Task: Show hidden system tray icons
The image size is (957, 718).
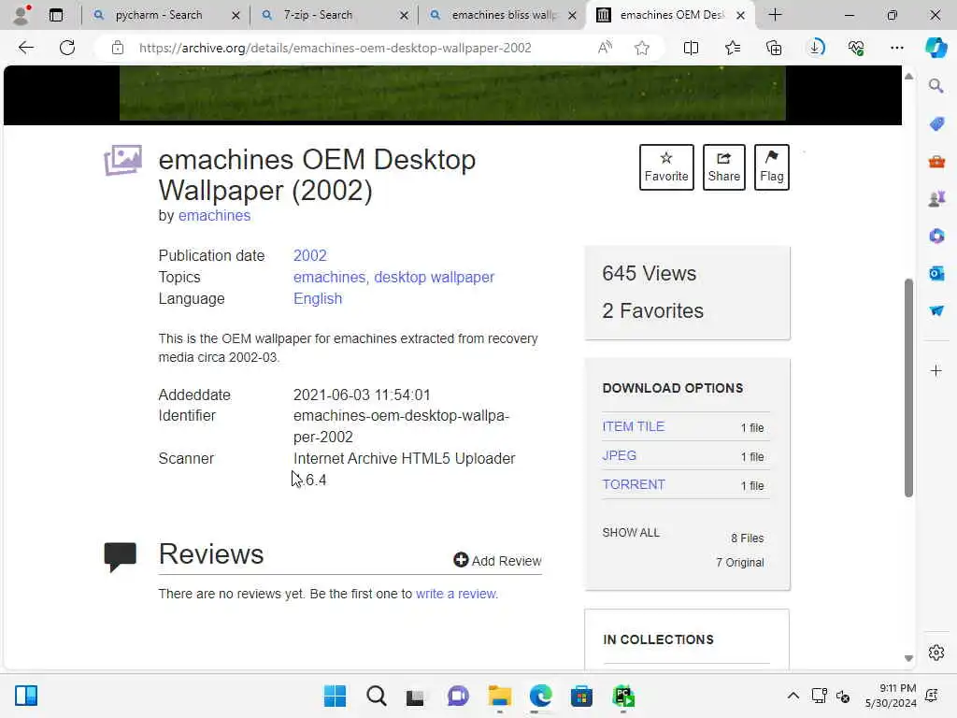Action: pos(793,696)
